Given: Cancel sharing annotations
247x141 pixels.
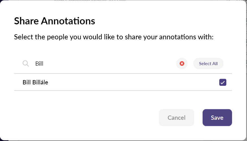Looking at the screenshot, I should point(177,118).
